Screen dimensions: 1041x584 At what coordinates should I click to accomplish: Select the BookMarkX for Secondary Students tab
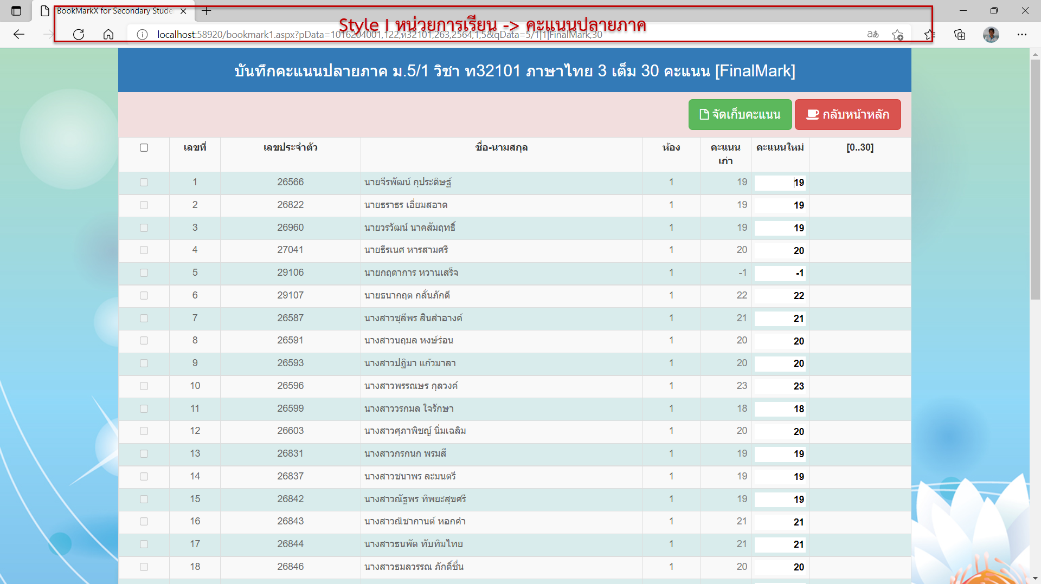[x=114, y=11]
